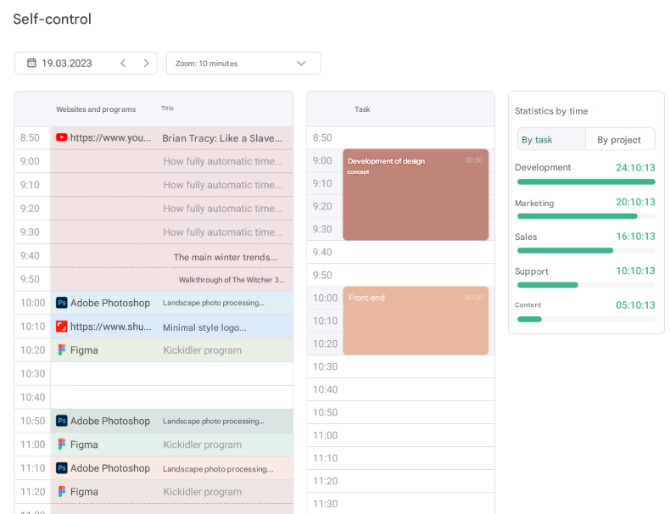The image size is (670, 514).
Task: Click Figma icon in 10:20 row
Action: tap(62, 350)
